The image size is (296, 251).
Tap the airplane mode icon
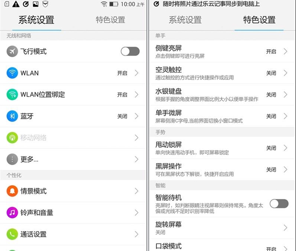(x=12, y=51)
